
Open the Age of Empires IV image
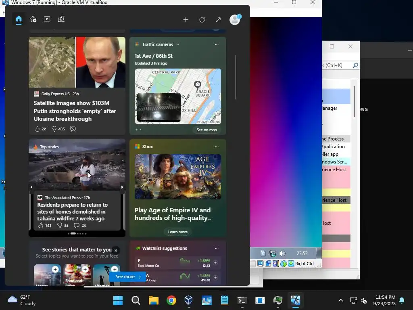click(x=178, y=177)
